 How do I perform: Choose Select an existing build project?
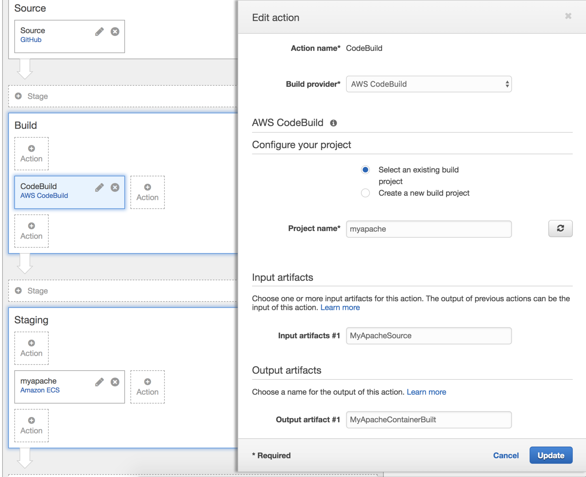[x=365, y=170]
